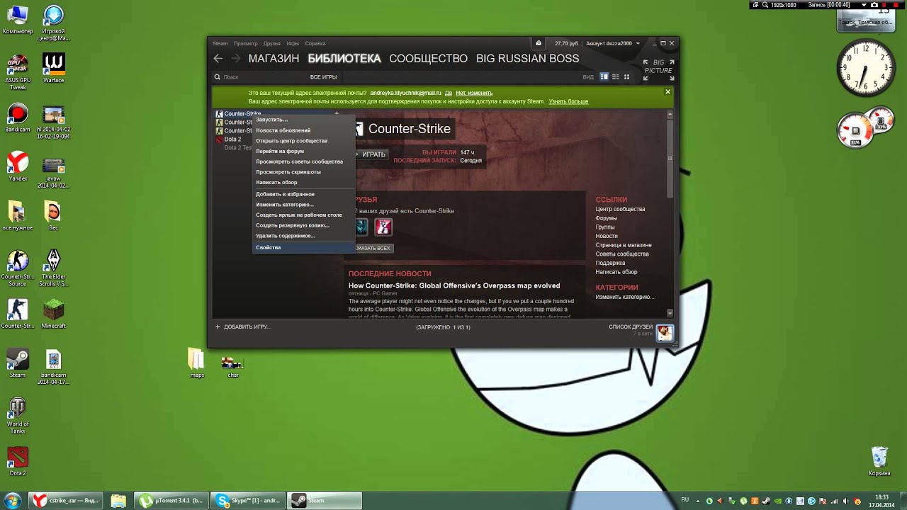The image size is (907, 510).
Task: Open the Warface desktop shortcut
Action: pyautogui.click(x=53, y=68)
